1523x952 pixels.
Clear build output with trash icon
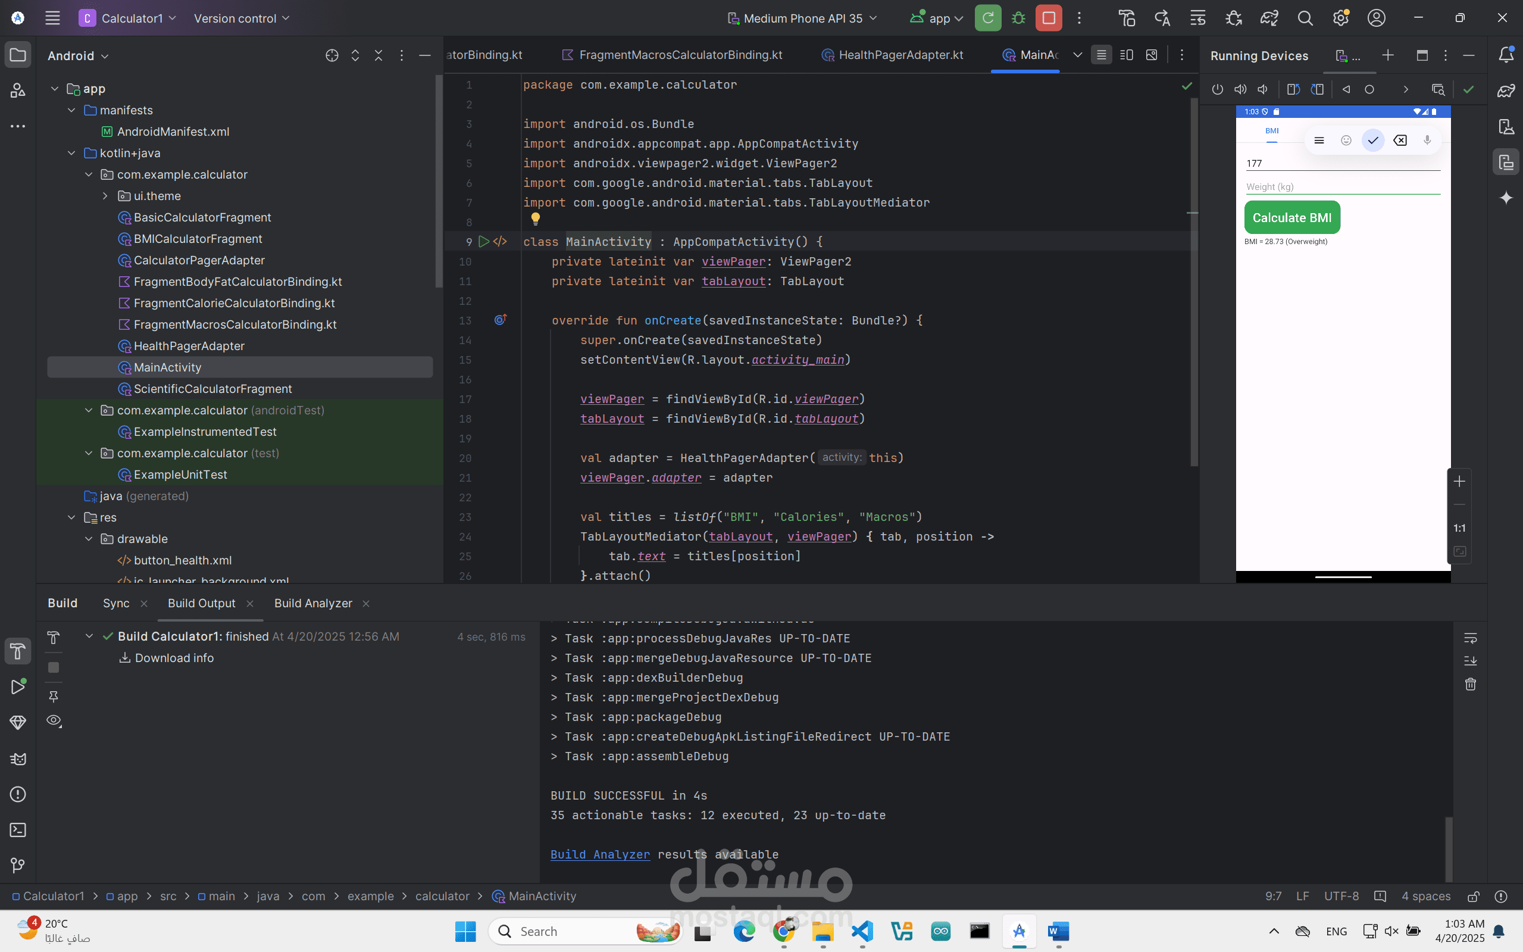click(x=1470, y=685)
